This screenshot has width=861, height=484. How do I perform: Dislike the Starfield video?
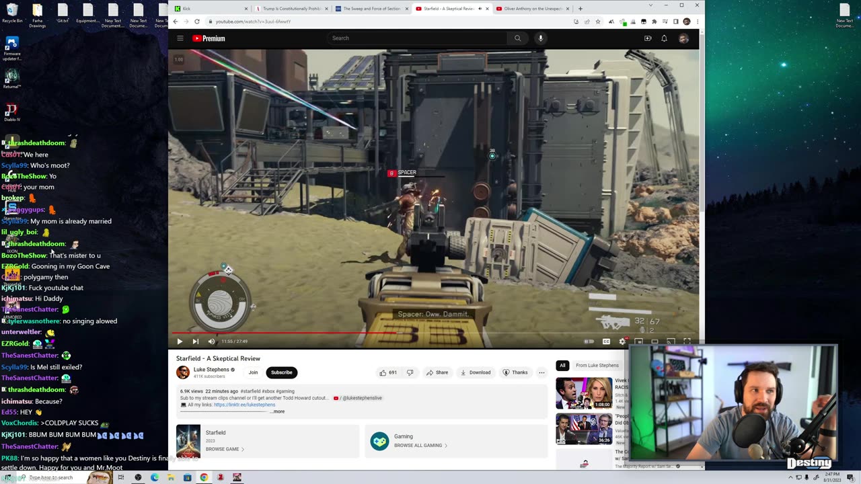[x=410, y=372]
